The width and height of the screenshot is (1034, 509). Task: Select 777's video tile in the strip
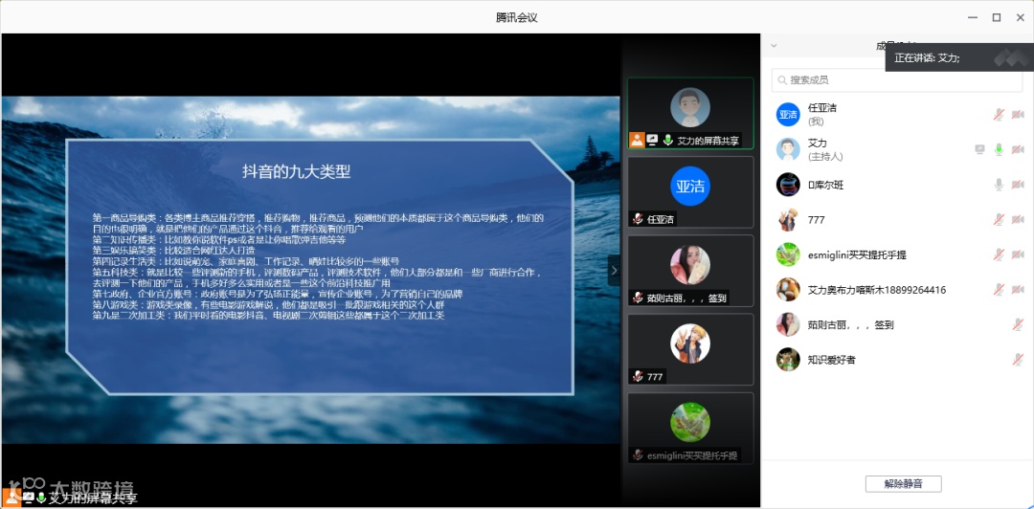(x=690, y=349)
